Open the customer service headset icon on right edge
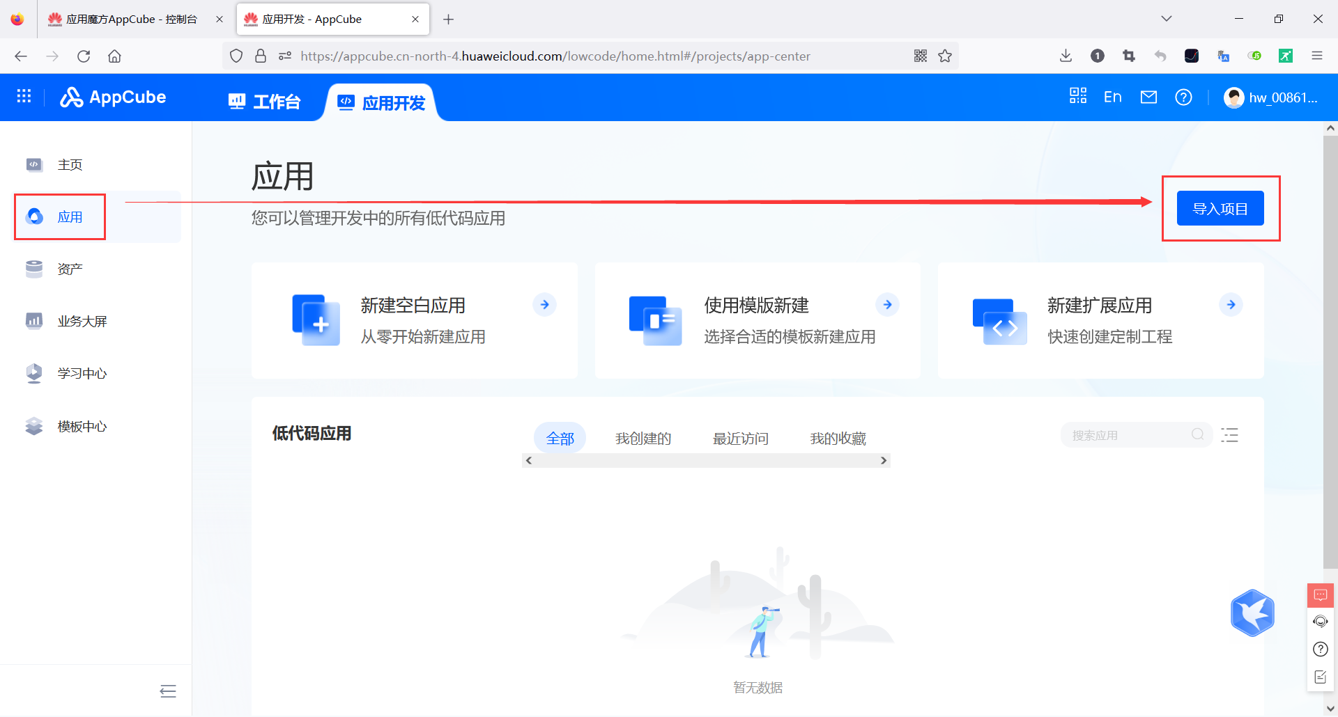 (1320, 622)
